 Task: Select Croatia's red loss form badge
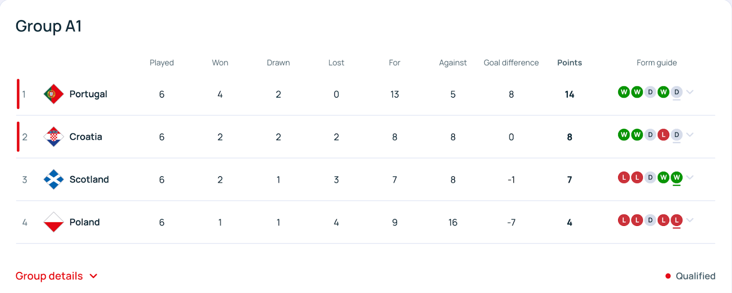[663, 135]
